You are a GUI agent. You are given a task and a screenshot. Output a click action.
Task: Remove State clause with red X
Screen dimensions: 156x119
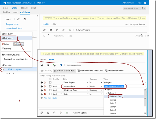point(45,94)
